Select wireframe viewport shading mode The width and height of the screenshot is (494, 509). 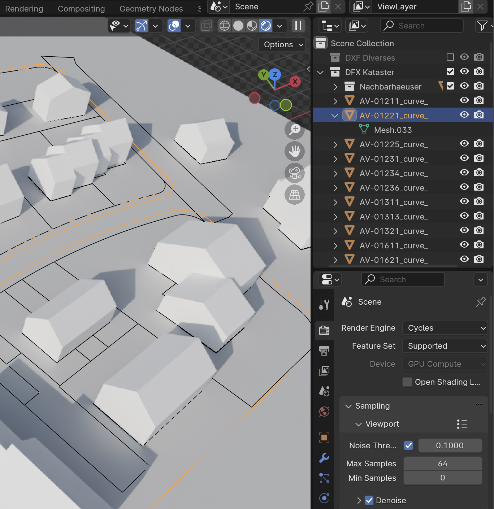pyautogui.click(x=225, y=26)
